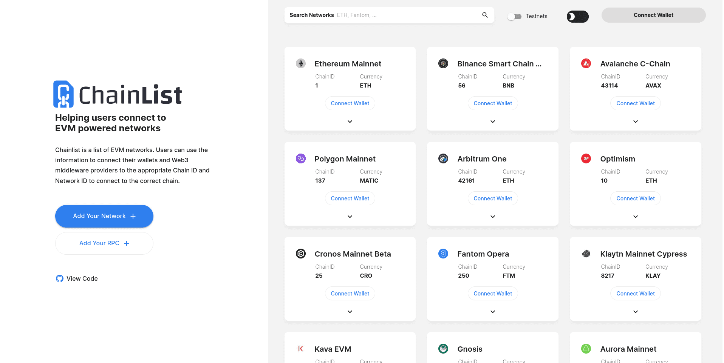Image resolution: width=724 pixels, height=363 pixels.
Task: Expand the Ethereum Mainnet card details
Action: (x=350, y=122)
